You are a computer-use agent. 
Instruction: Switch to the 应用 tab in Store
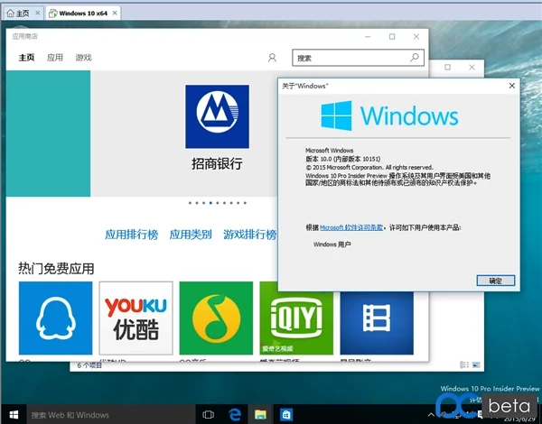coord(55,58)
